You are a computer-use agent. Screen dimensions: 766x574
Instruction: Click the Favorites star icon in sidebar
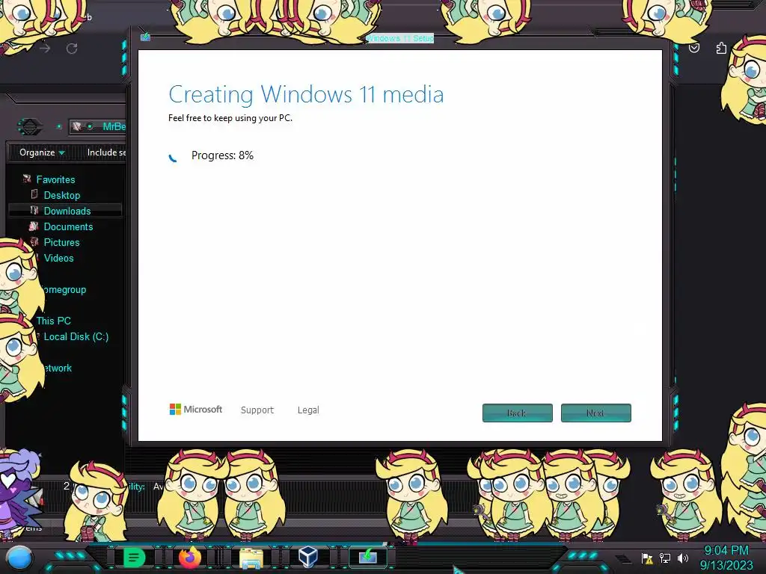[27, 179]
